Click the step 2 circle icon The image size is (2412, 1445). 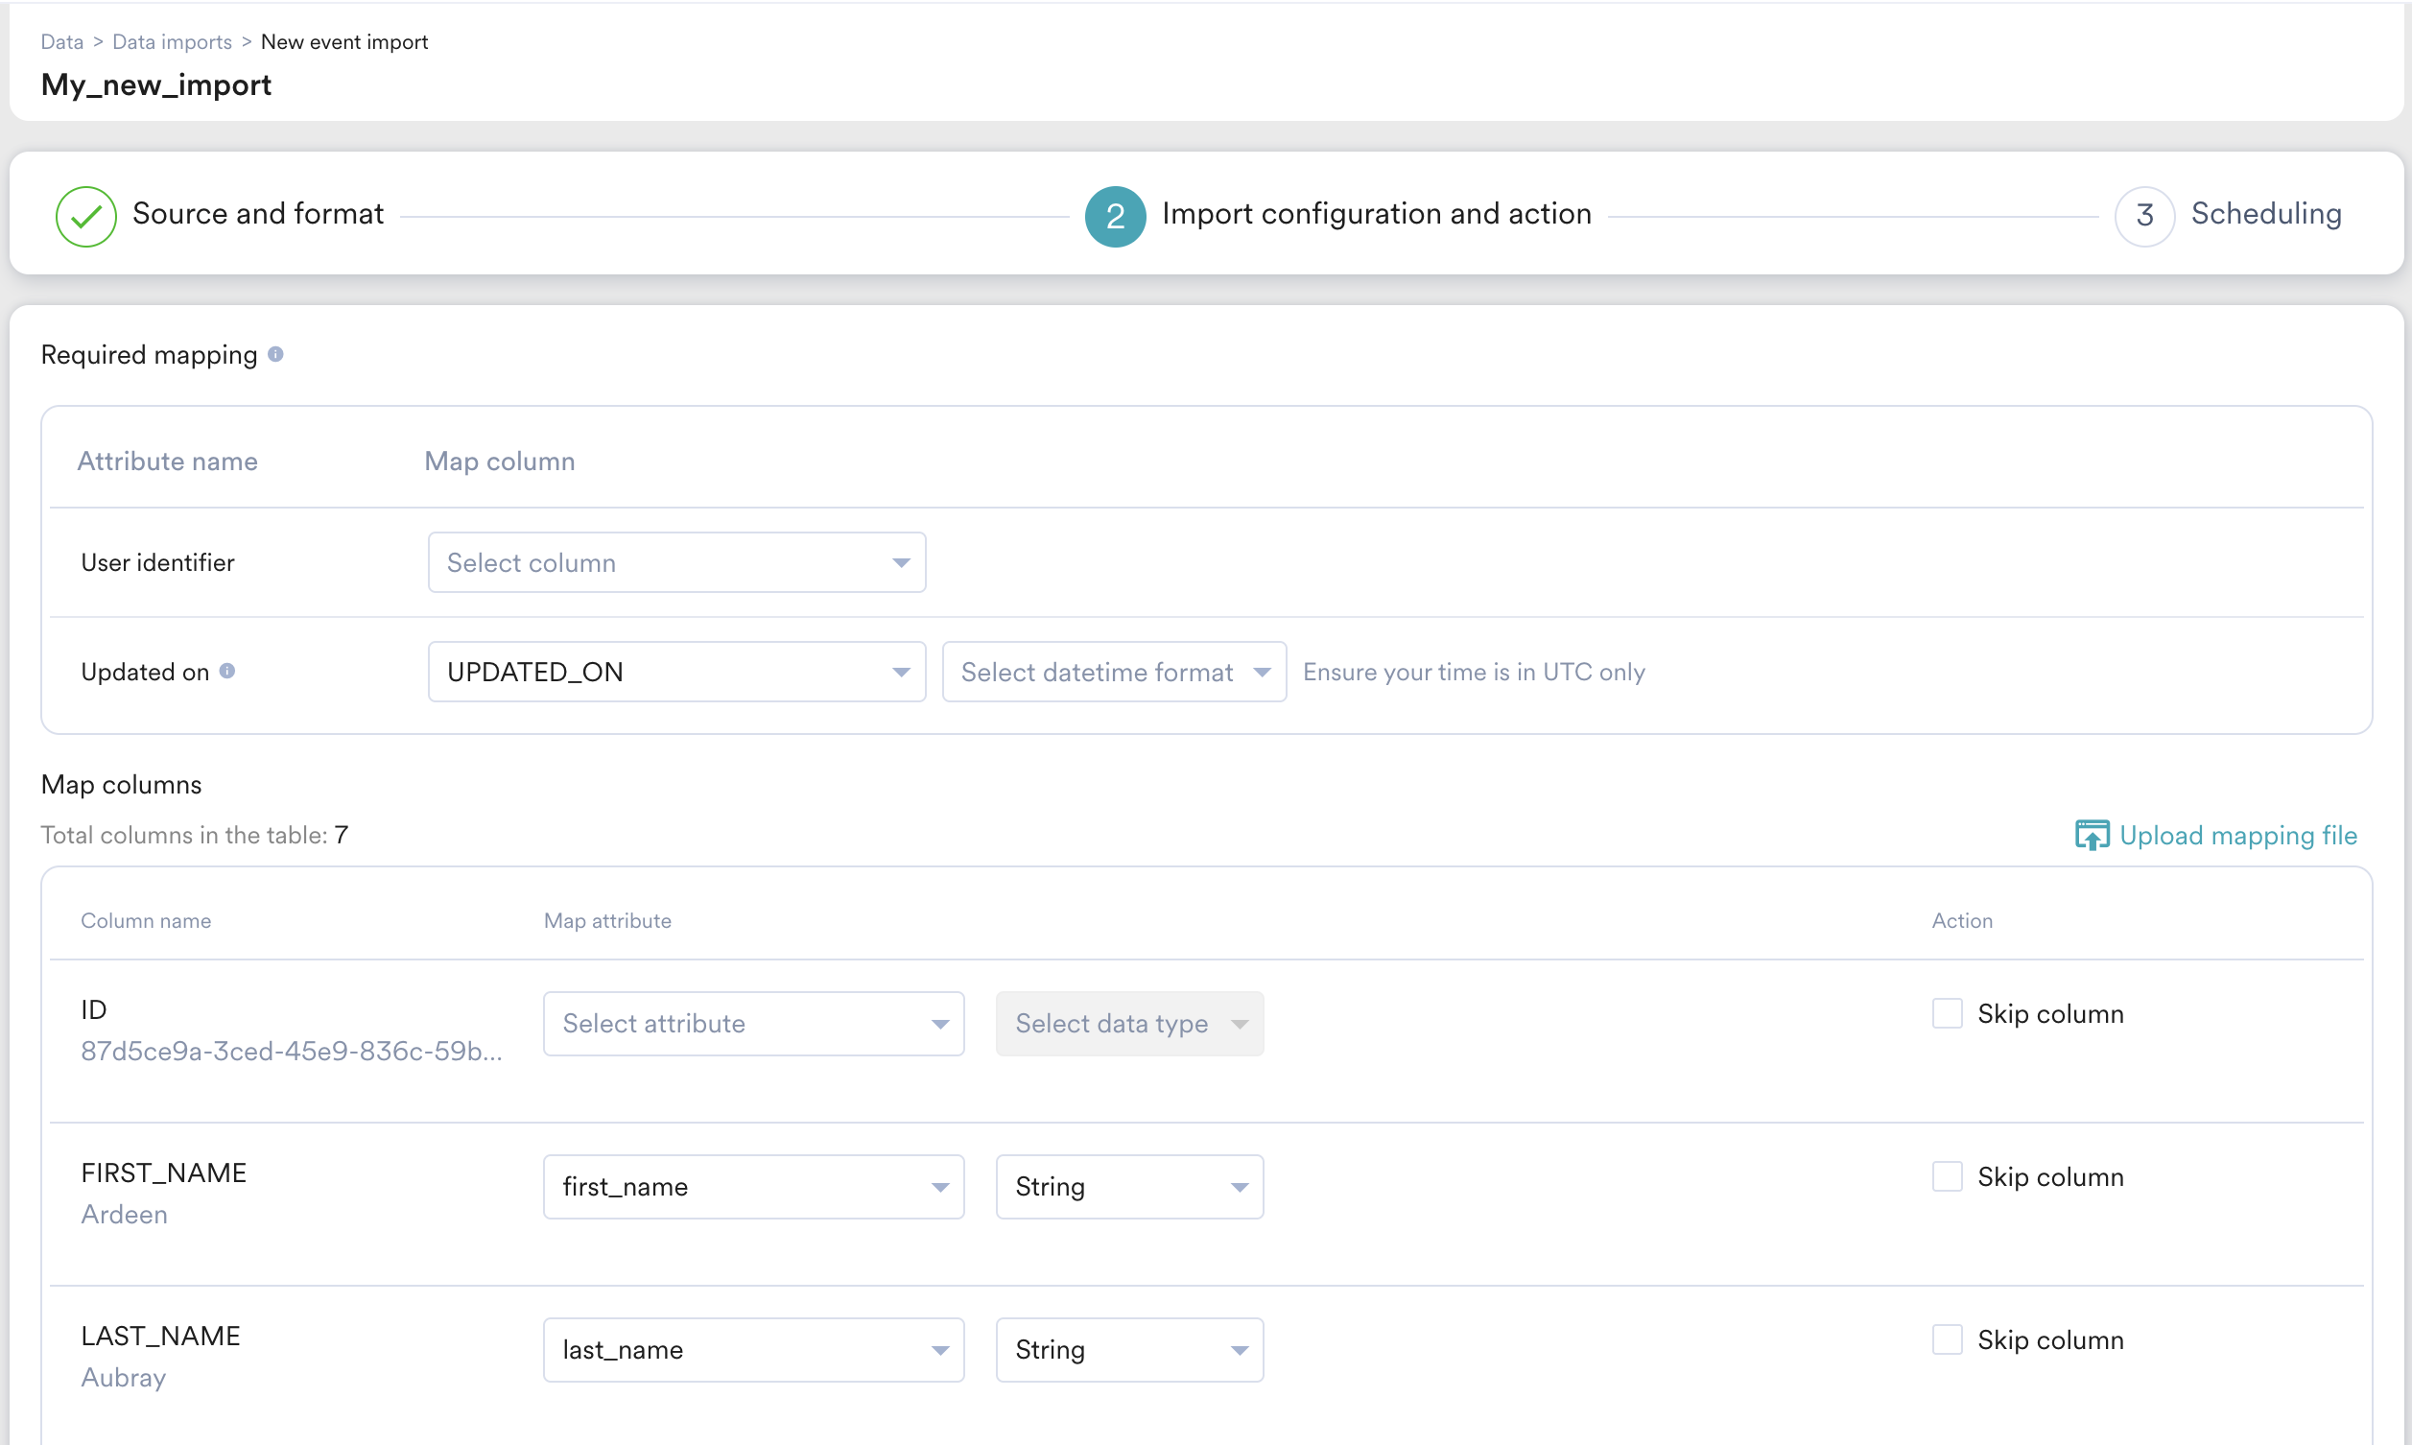[1115, 215]
